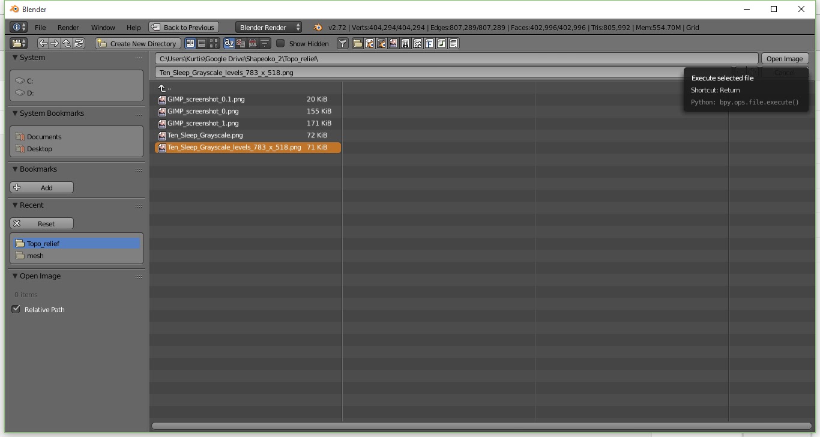Collapse the System panel
The image size is (820, 437).
16,58
